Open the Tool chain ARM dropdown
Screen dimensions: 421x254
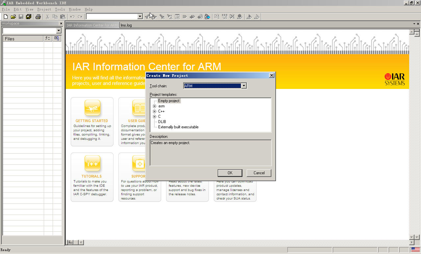pyautogui.click(x=244, y=86)
